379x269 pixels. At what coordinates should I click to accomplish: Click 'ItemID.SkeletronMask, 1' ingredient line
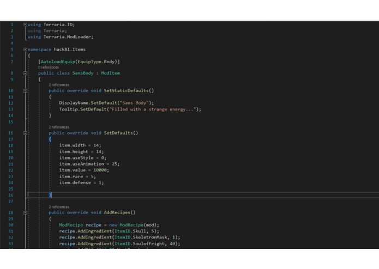(x=119, y=237)
